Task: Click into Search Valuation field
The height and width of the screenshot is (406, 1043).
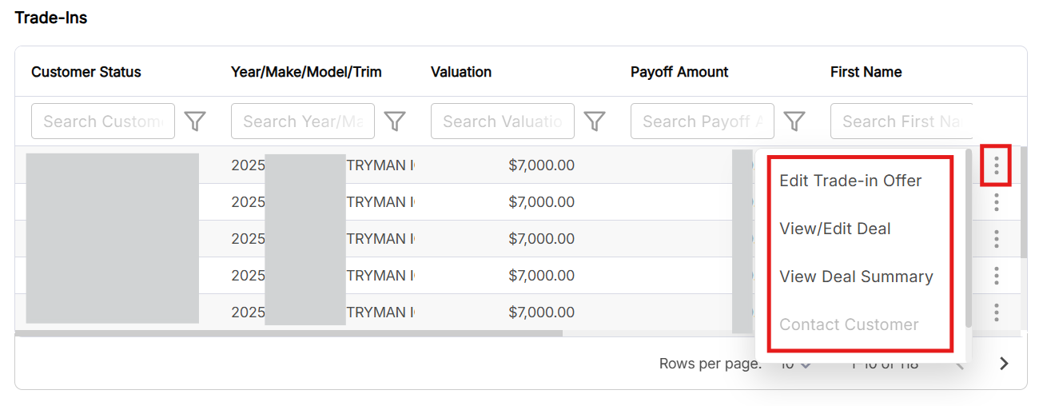Action: click(x=502, y=121)
